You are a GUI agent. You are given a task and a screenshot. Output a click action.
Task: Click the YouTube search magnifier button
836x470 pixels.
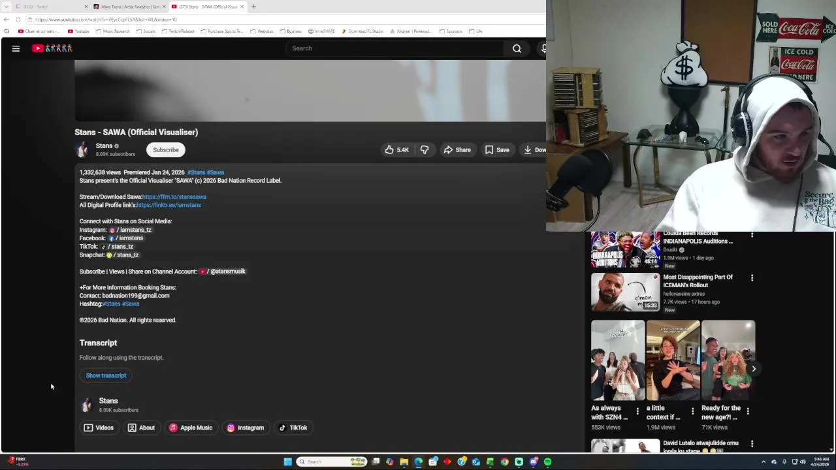517,48
